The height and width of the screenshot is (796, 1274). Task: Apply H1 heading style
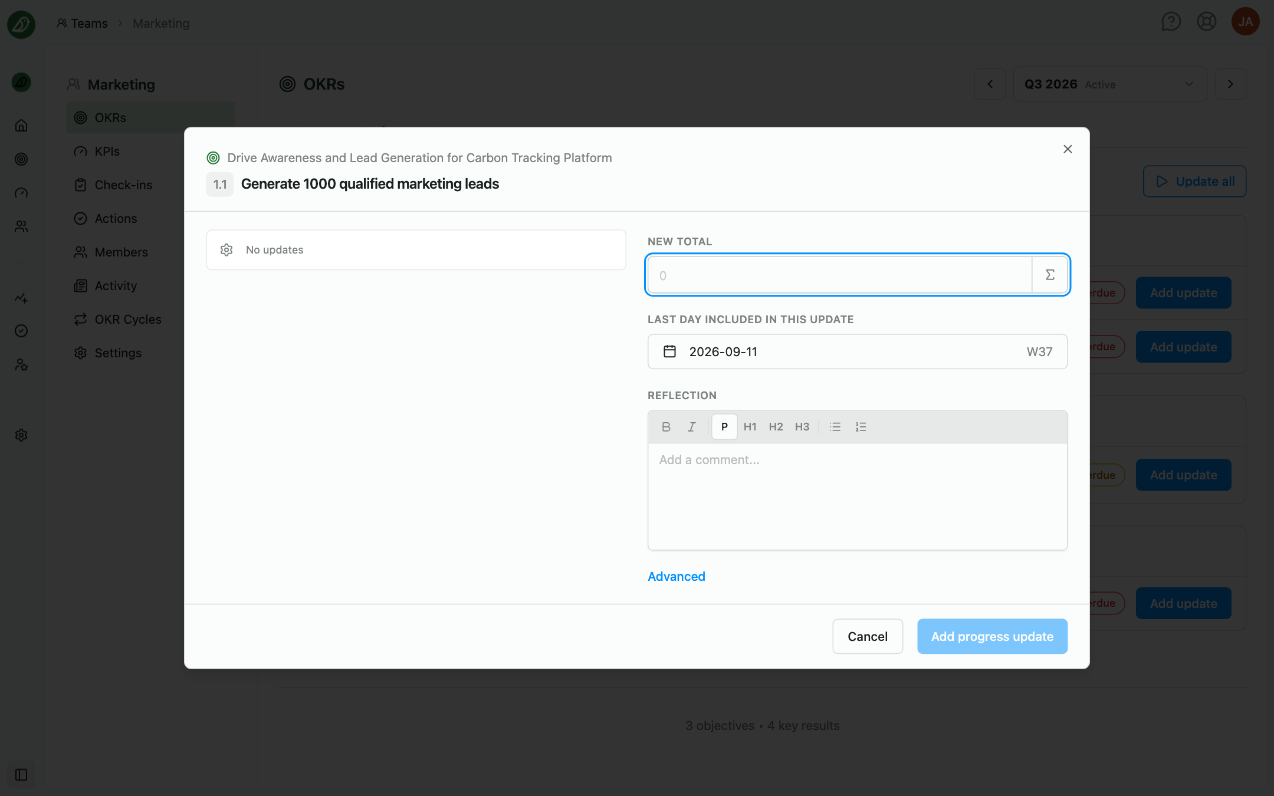(750, 427)
